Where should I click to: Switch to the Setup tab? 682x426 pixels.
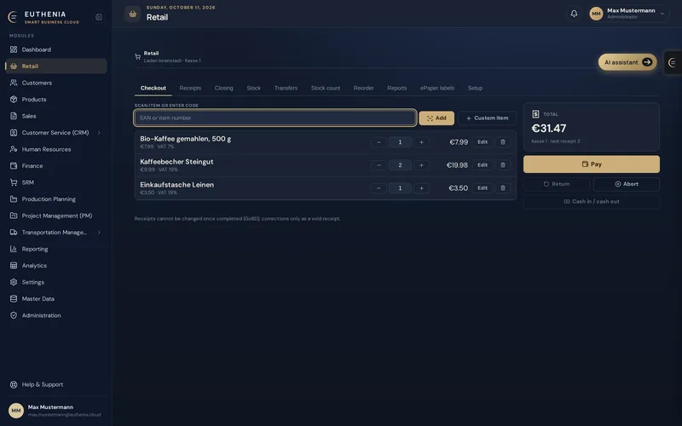click(x=475, y=89)
